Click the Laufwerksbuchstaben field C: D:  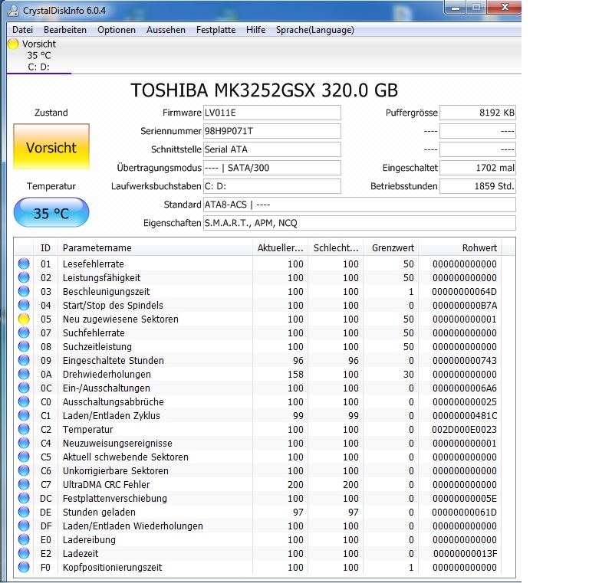(x=272, y=186)
